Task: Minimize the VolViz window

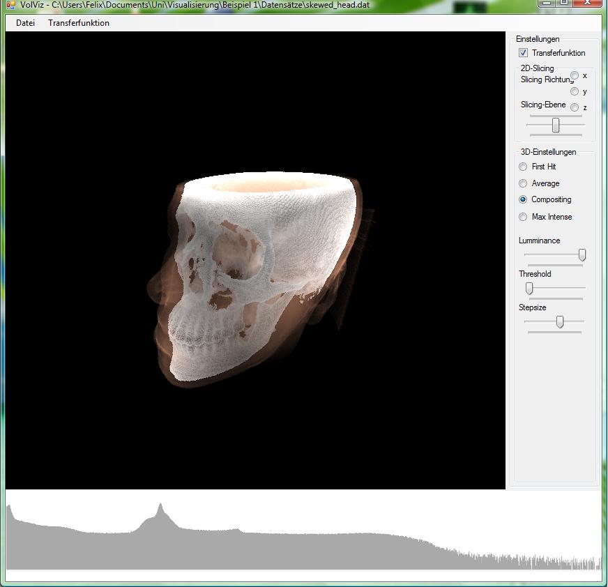Action: tap(547, 3)
